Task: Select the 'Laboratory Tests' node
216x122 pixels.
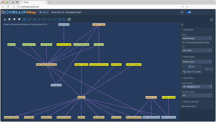Action: [151, 97]
